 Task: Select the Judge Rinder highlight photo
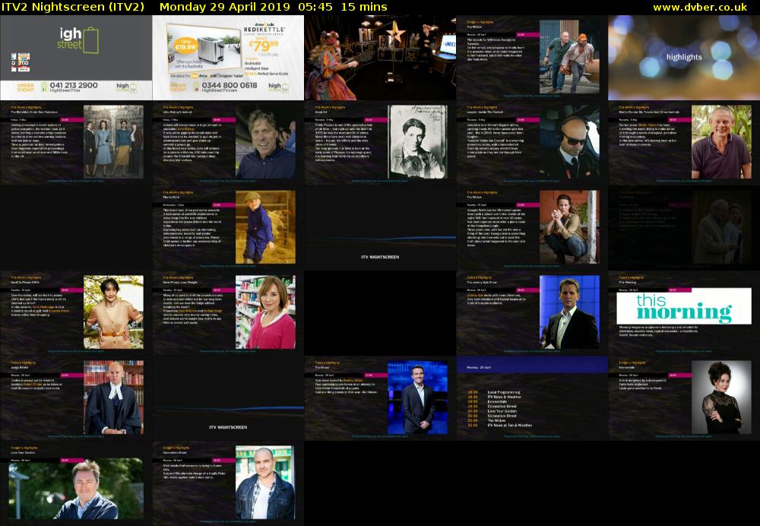click(x=113, y=397)
